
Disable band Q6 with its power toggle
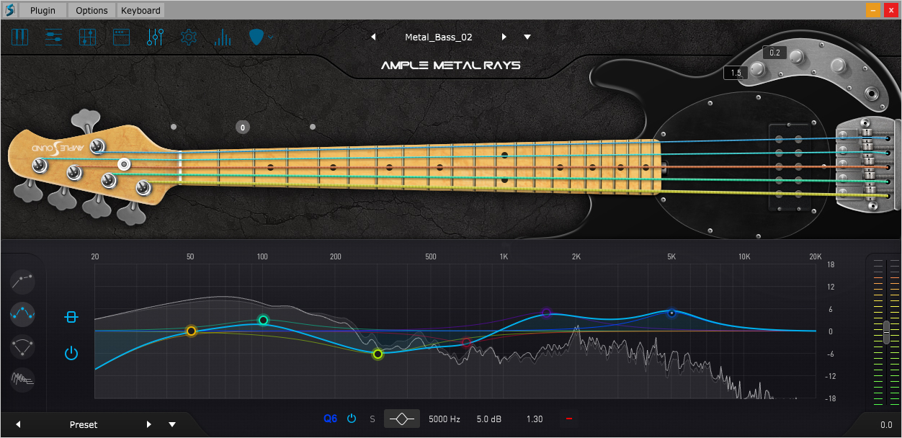click(x=352, y=419)
